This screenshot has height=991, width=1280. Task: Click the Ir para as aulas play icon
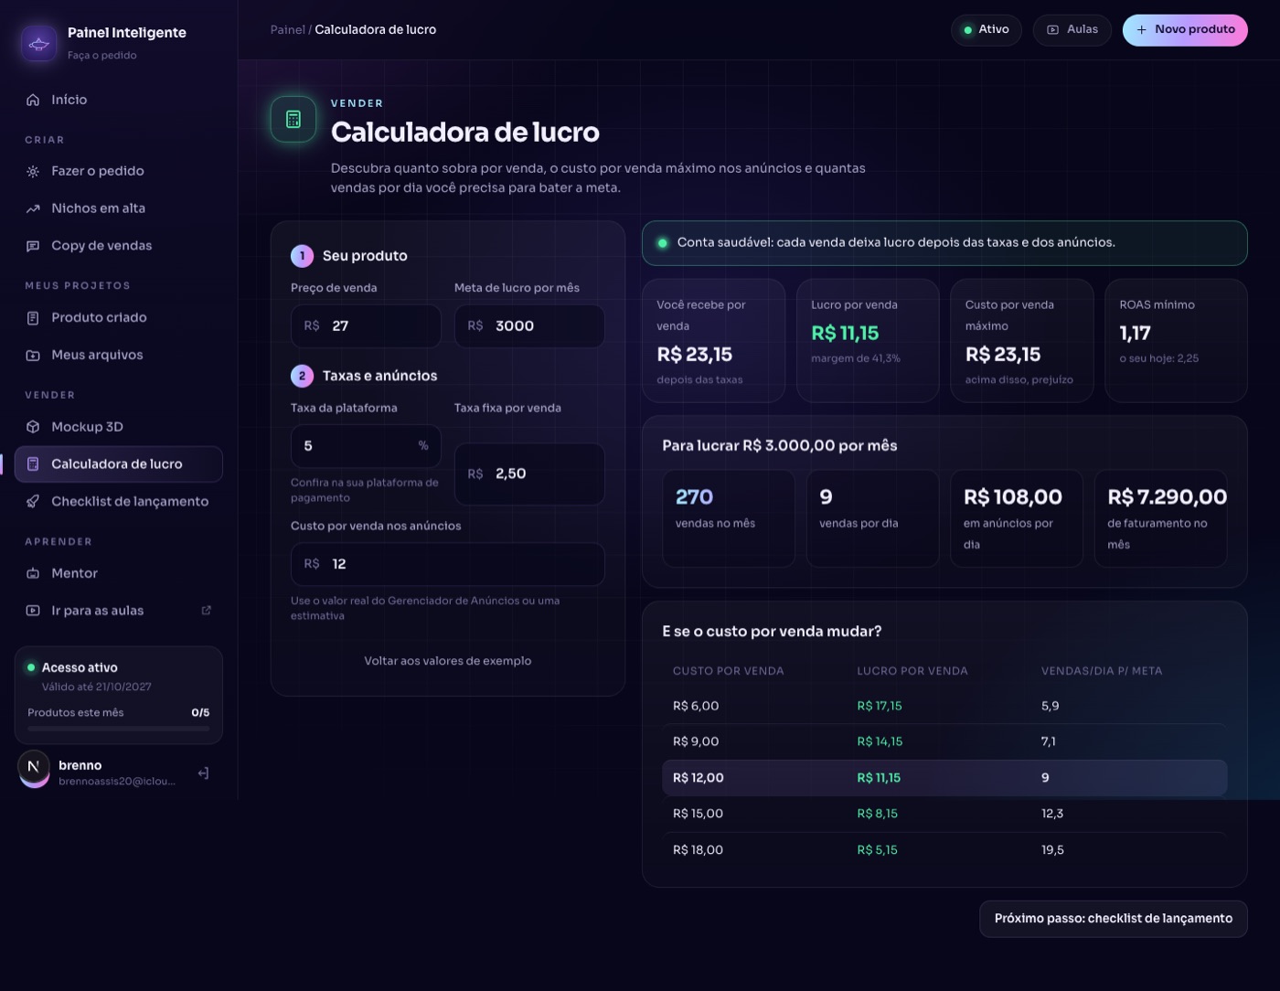pos(33,611)
